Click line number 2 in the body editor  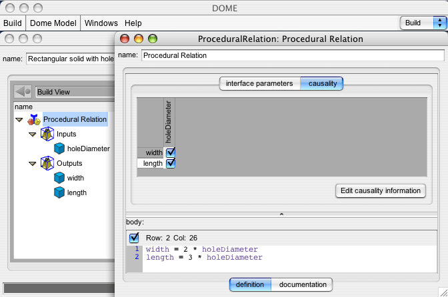137,257
